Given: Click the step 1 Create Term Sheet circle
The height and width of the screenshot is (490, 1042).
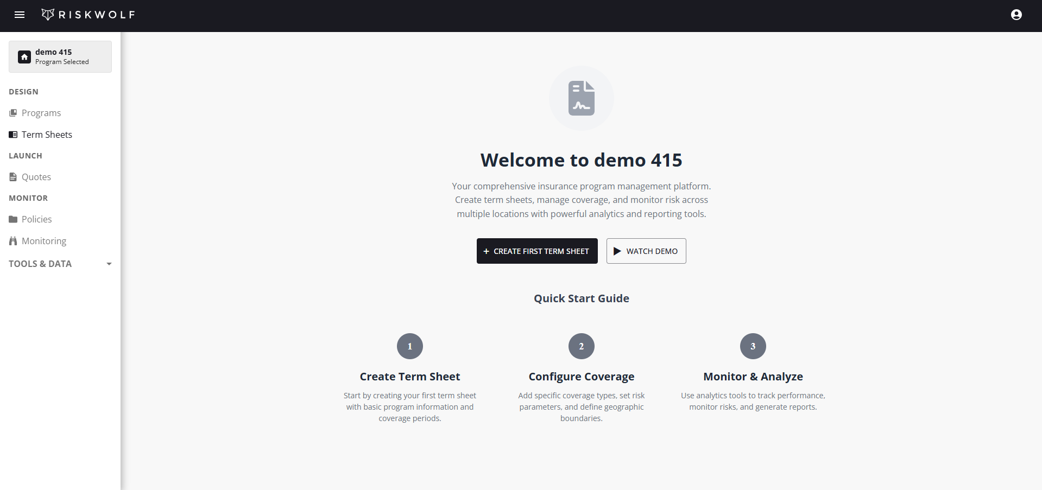Looking at the screenshot, I should pos(409,346).
